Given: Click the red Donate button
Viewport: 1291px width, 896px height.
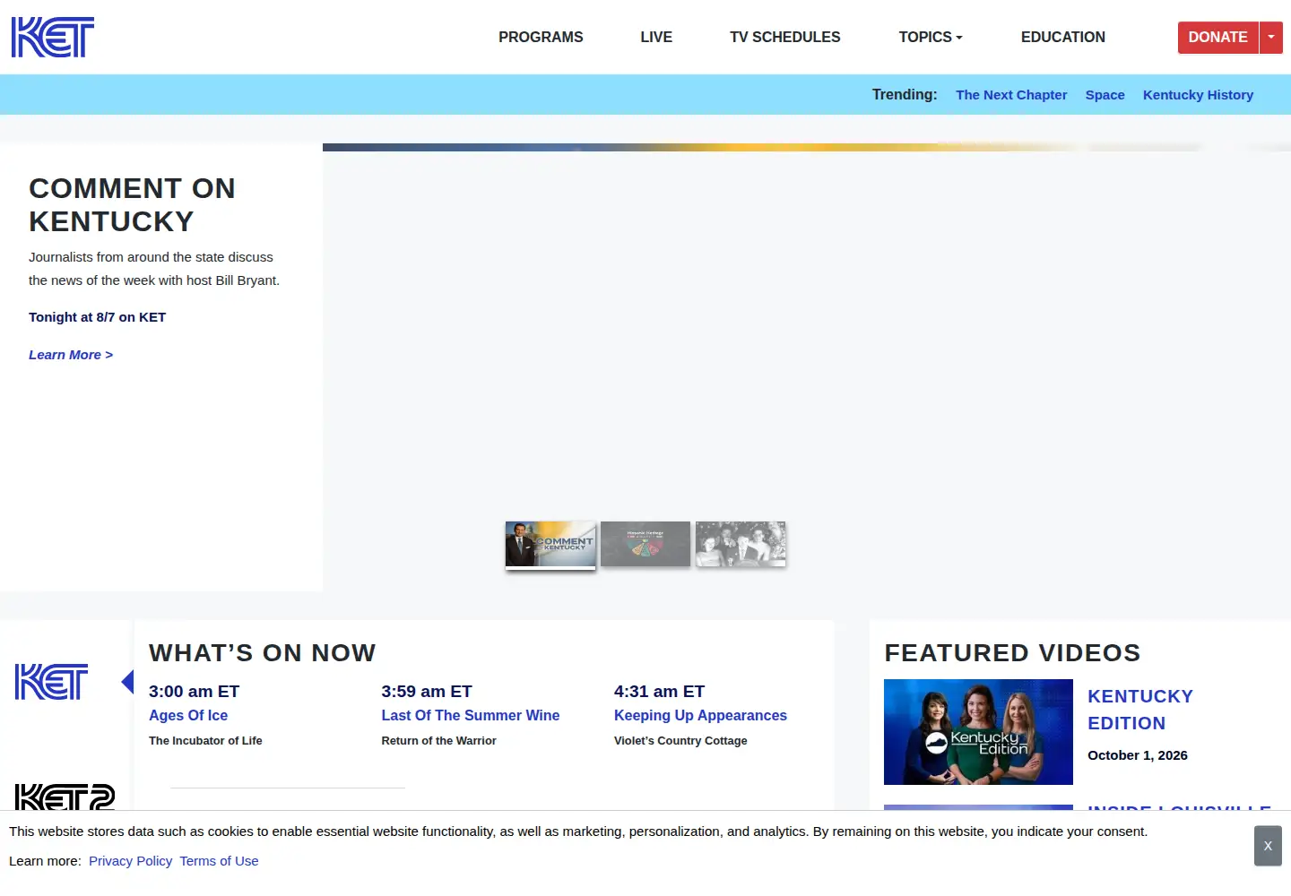Looking at the screenshot, I should (1218, 37).
